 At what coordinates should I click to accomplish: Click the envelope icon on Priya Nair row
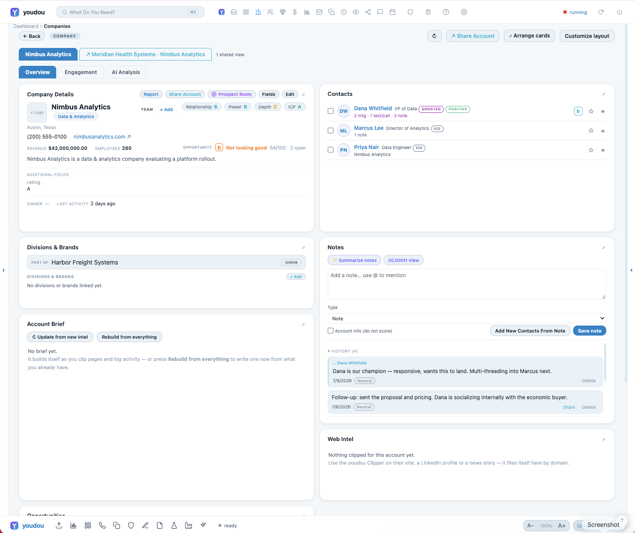click(x=603, y=150)
